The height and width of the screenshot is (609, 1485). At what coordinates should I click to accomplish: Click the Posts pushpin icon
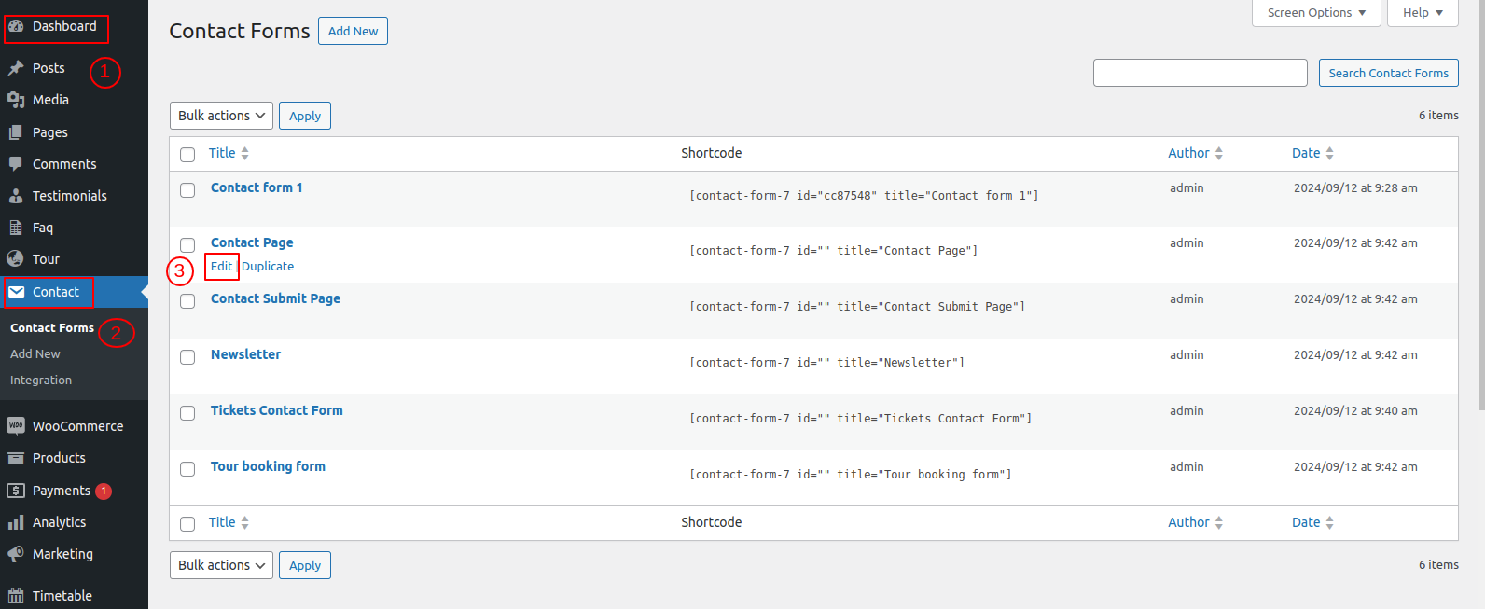(x=16, y=68)
